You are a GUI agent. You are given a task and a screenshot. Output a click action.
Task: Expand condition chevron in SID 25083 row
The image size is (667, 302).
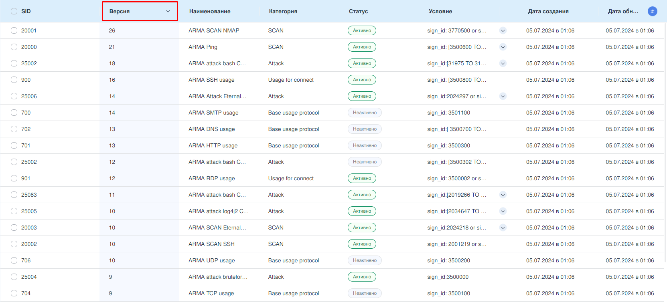click(x=503, y=195)
